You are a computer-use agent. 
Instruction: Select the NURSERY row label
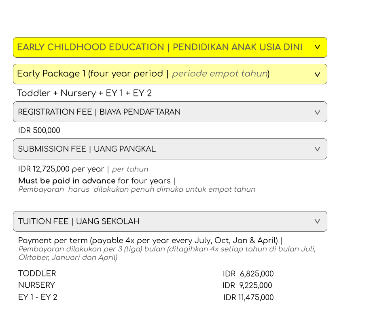(x=36, y=285)
